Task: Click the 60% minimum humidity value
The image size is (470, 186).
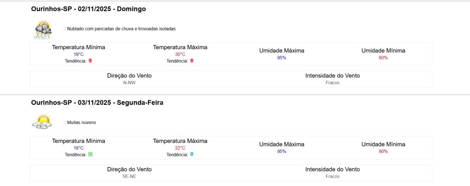Action: click(383, 58)
